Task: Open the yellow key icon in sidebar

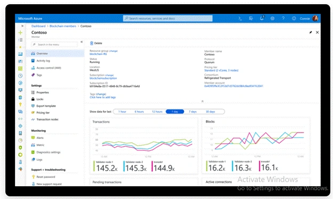Action: (20, 104)
